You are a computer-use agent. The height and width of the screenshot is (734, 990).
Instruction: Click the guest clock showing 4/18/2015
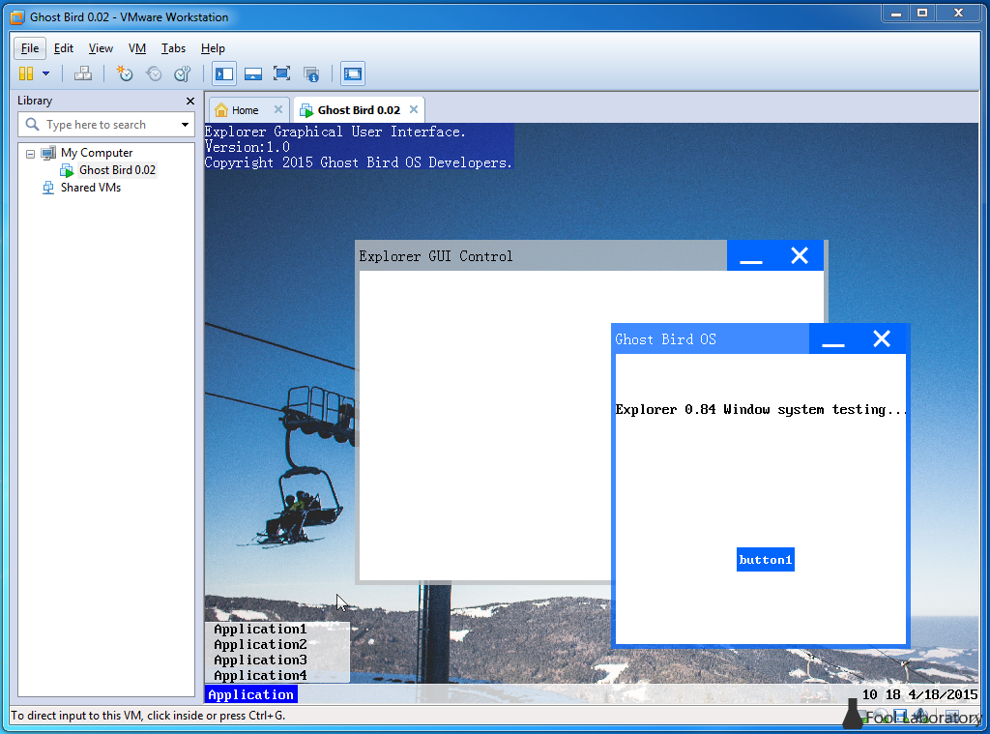click(920, 695)
